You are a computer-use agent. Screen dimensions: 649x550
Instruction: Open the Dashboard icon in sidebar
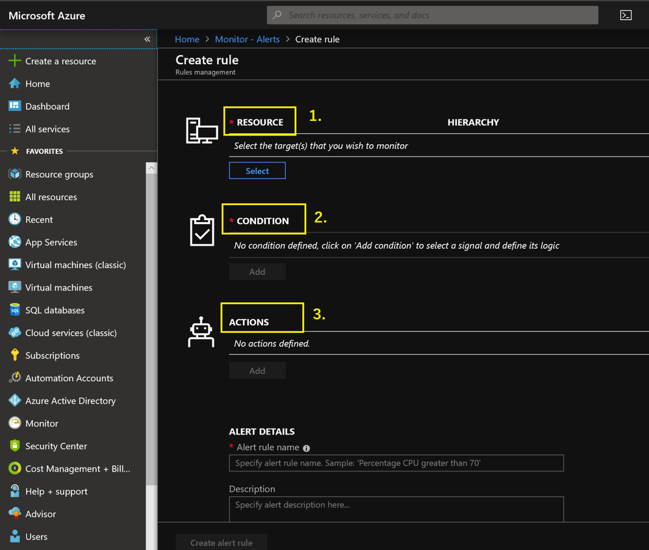(x=14, y=106)
